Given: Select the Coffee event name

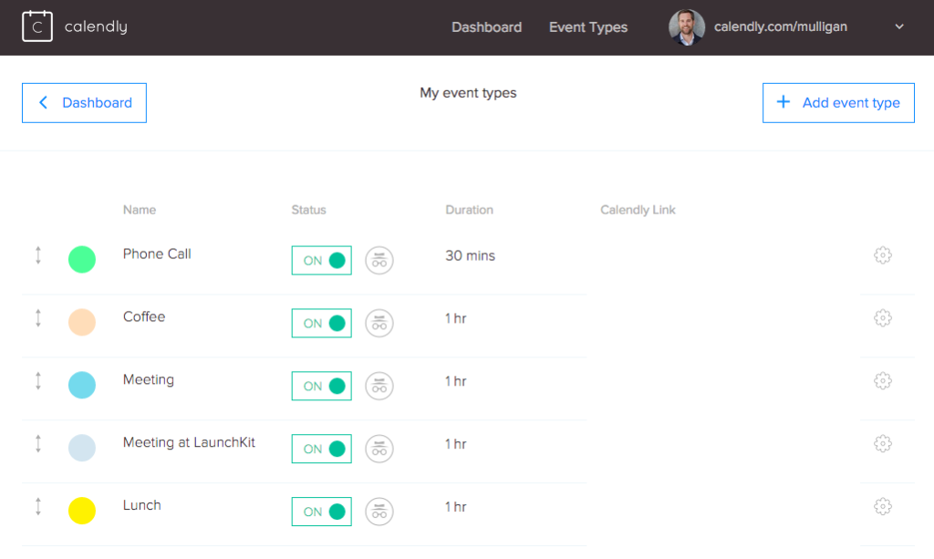Looking at the screenshot, I should (144, 316).
